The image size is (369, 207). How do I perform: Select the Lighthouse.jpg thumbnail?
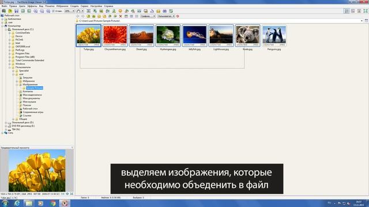click(x=221, y=36)
